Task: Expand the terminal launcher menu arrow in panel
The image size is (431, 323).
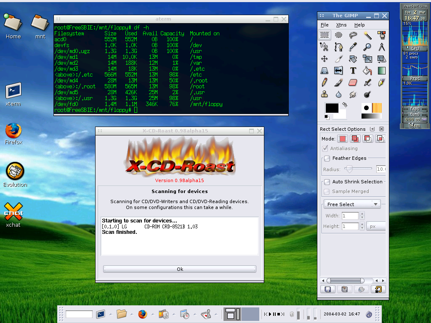Action: click(111, 314)
